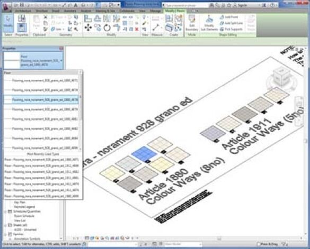Select the lavender tile in Article 1911 group
This screenshot has width=310, height=249.
pos(212,133)
